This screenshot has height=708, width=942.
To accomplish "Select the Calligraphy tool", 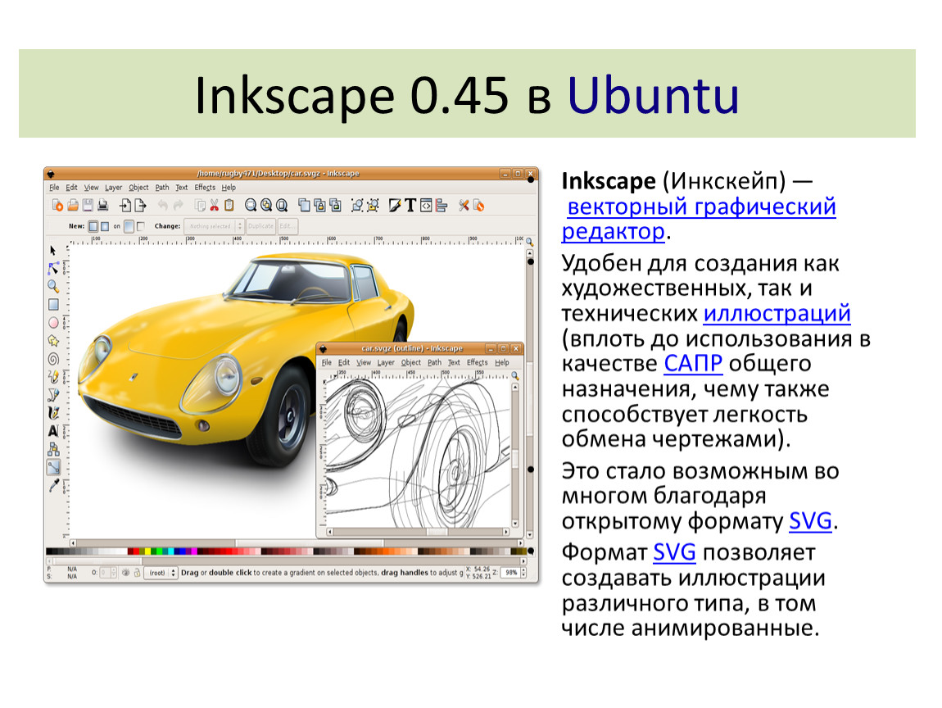I will (x=53, y=413).
